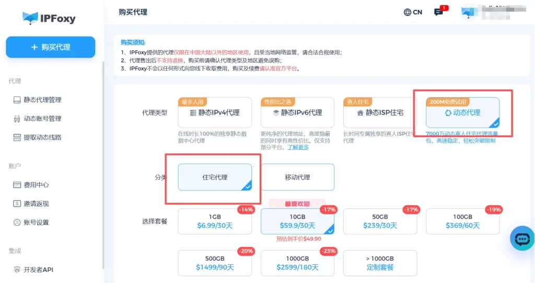Click the user avatar in header

[x=467, y=12]
